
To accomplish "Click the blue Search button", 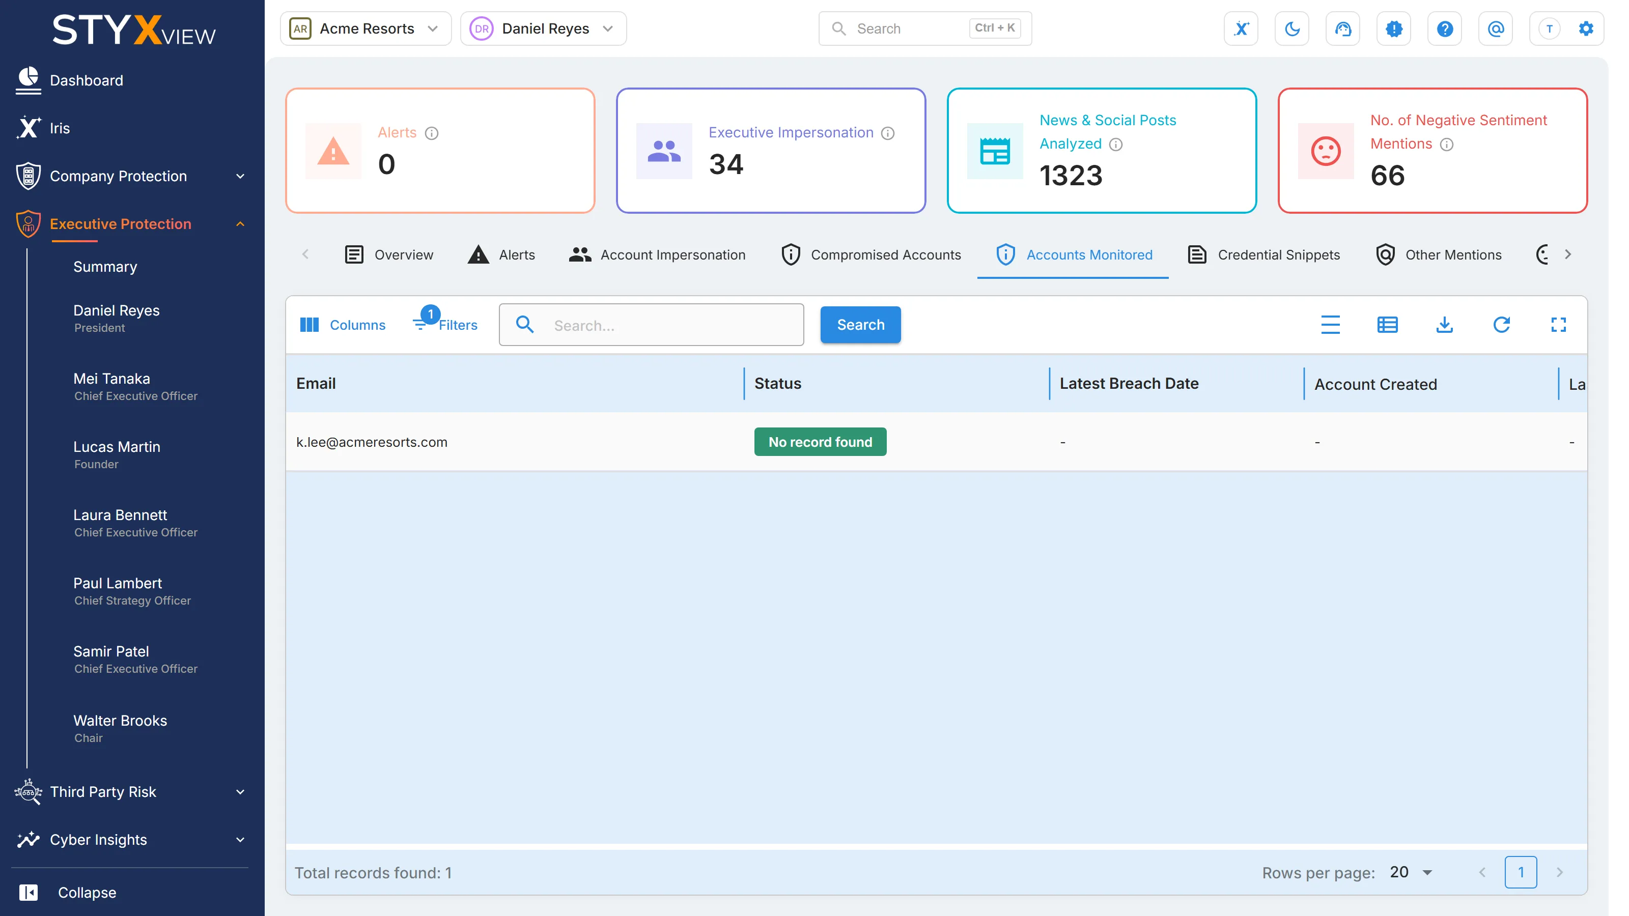I will click(860, 325).
